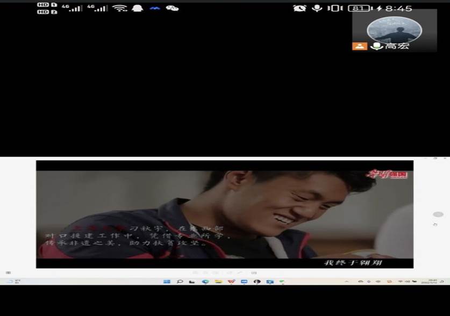
Task: Show hidden system tray icons
Action: [347, 282]
